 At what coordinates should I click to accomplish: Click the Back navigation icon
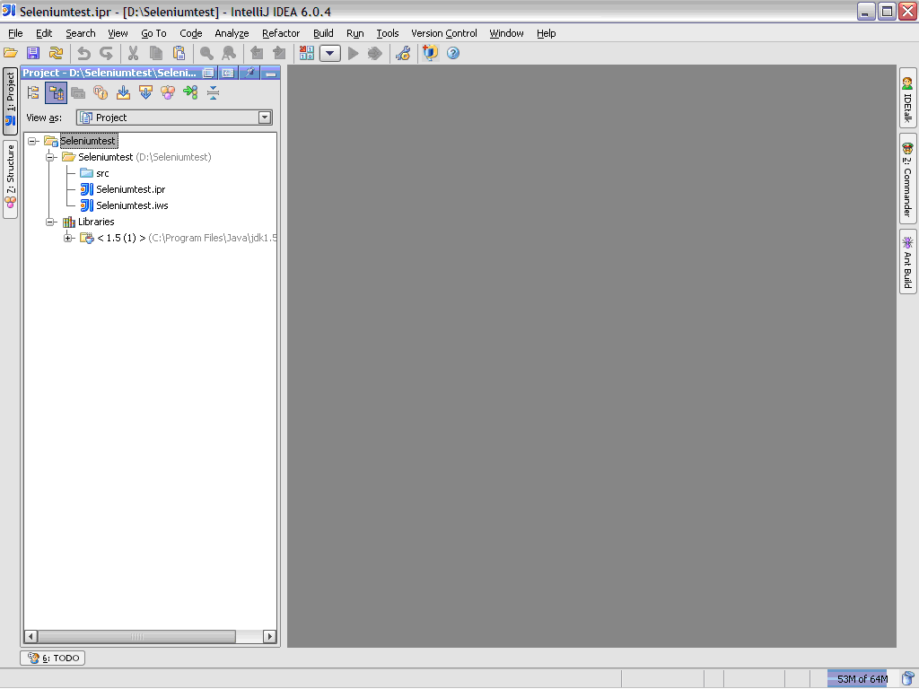[x=257, y=53]
